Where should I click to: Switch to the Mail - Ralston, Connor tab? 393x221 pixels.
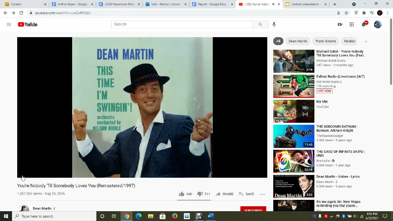point(166,4)
